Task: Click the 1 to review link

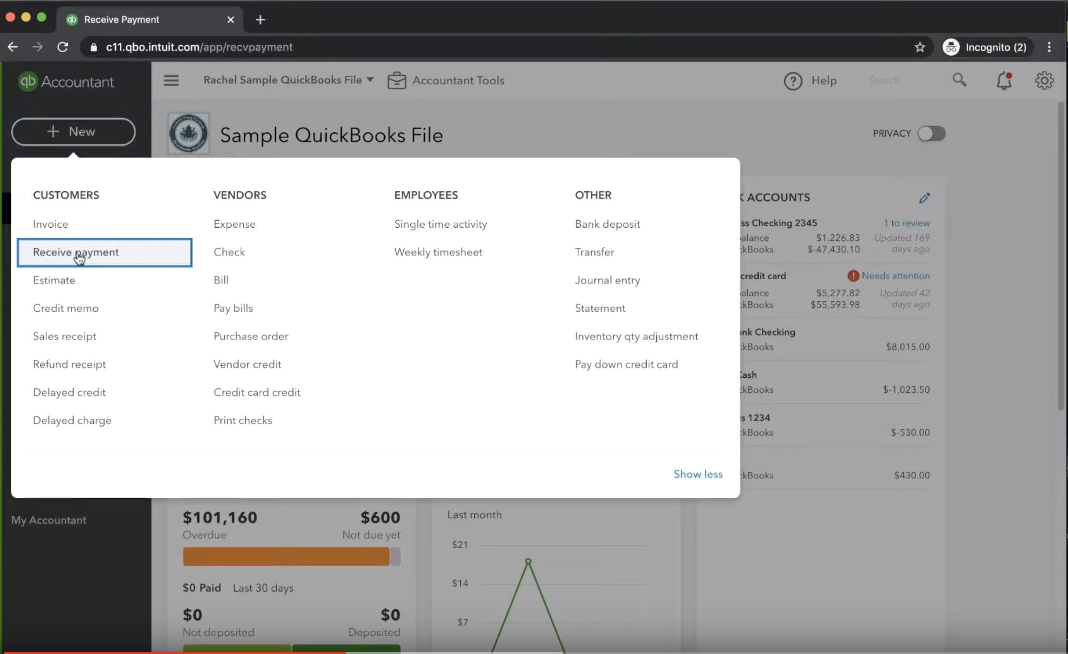Action: (907, 222)
